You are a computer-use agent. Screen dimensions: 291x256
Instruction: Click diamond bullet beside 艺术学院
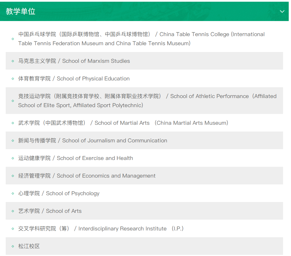tap(13, 211)
